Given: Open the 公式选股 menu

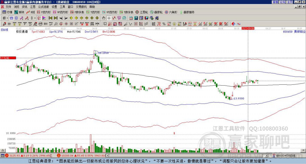Looking at the screenshot, I should tap(44, 7).
